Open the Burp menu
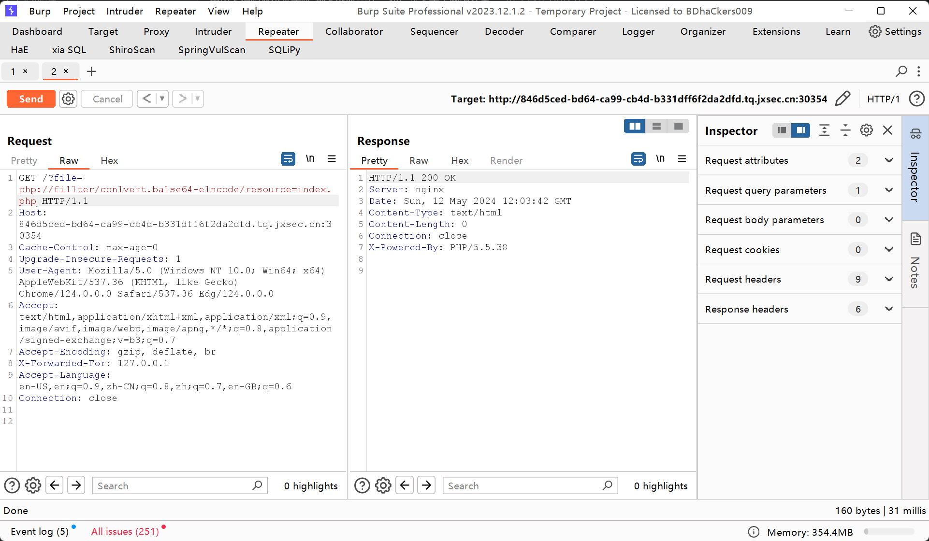Image resolution: width=929 pixels, height=541 pixels. [40, 11]
